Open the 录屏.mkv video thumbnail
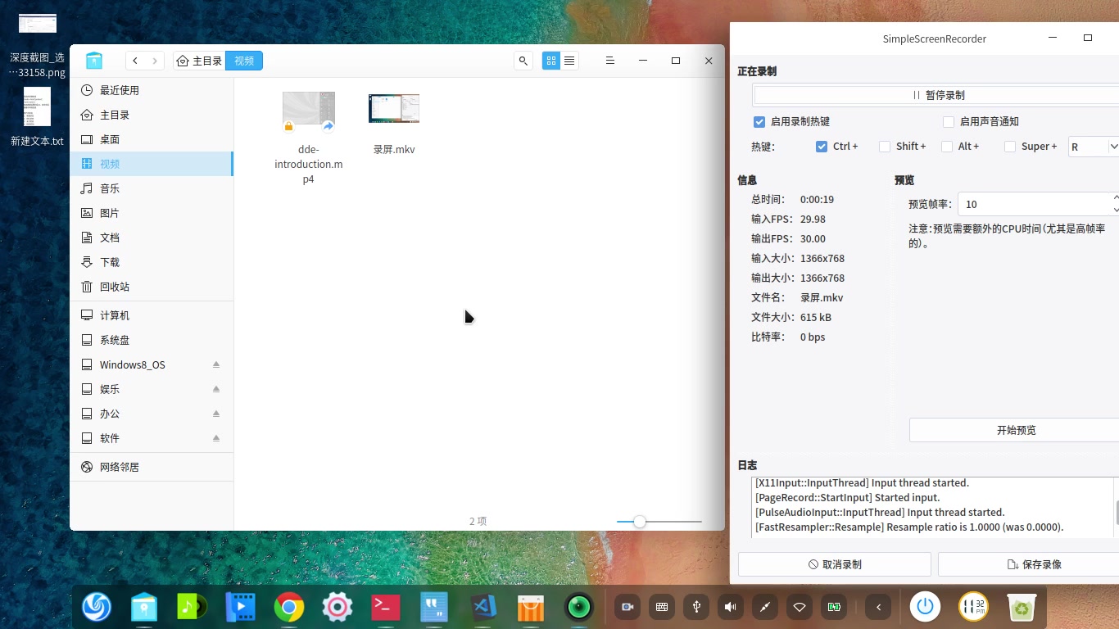The image size is (1119, 629). pos(393,107)
